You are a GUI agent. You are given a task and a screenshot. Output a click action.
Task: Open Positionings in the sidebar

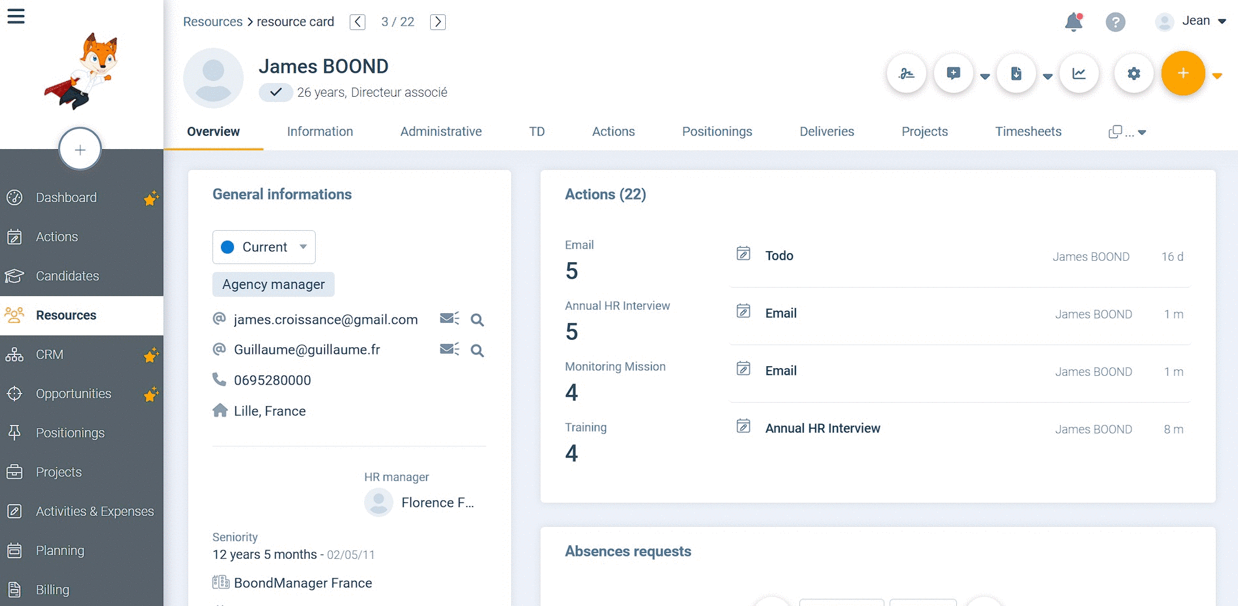[x=82, y=433]
